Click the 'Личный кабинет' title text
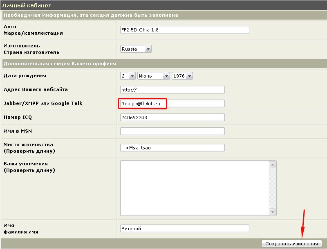The height and width of the screenshot is (249, 327). [27, 5]
